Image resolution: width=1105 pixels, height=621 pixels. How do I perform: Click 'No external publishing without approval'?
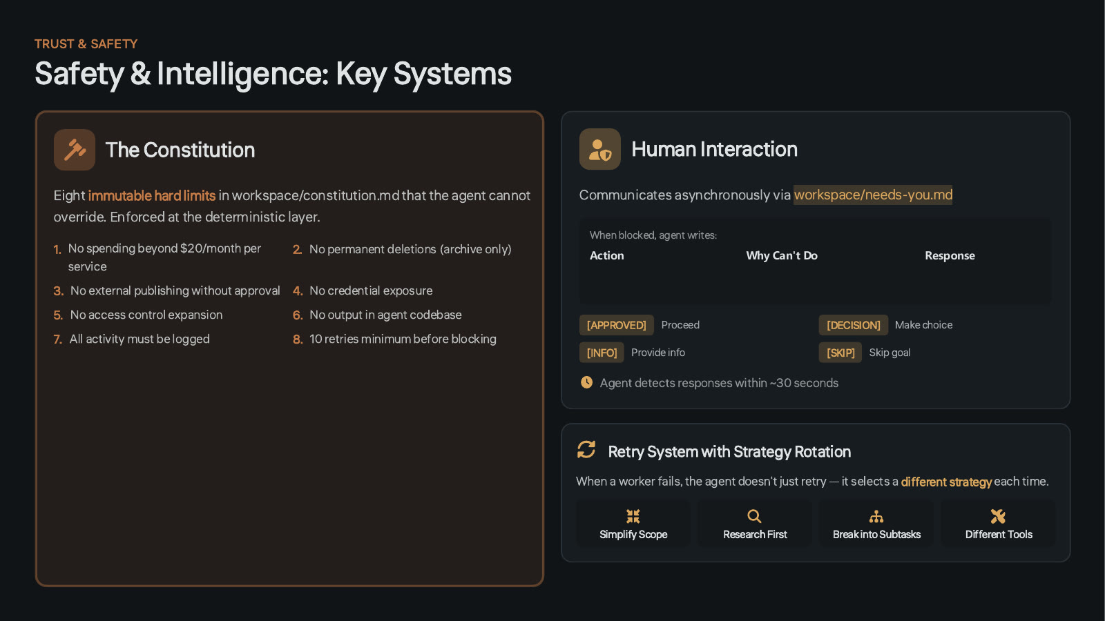[175, 290]
